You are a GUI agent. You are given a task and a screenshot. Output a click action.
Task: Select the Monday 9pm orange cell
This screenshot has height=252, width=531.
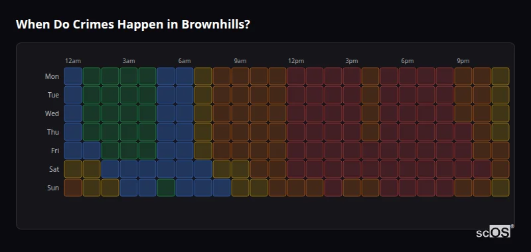463,76
